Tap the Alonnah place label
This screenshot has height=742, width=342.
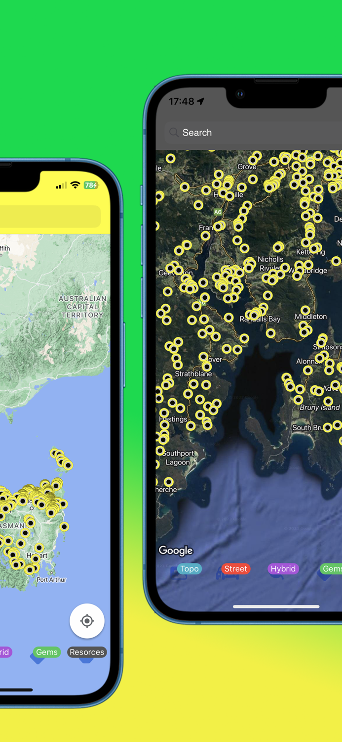coord(309,362)
